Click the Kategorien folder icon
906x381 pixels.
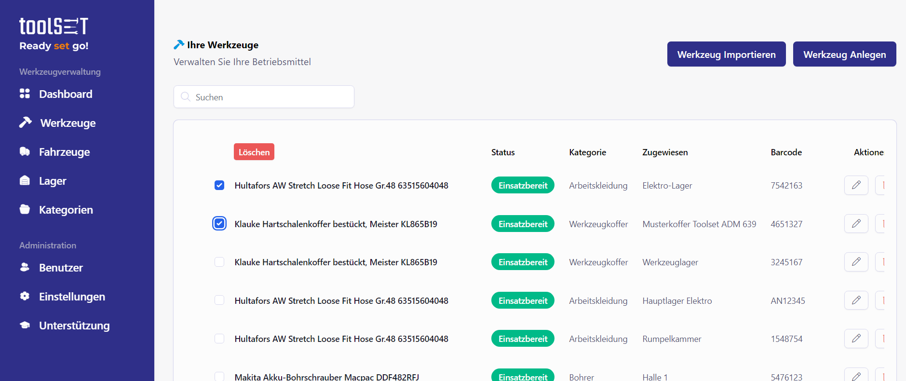(25, 209)
